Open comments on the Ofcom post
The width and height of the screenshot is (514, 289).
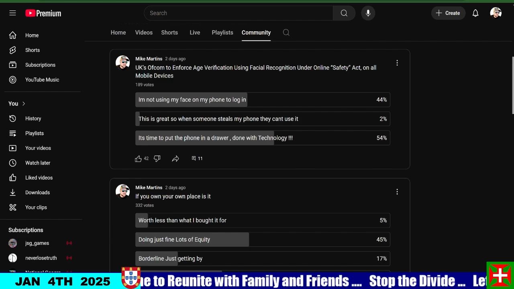pos(197,159)
